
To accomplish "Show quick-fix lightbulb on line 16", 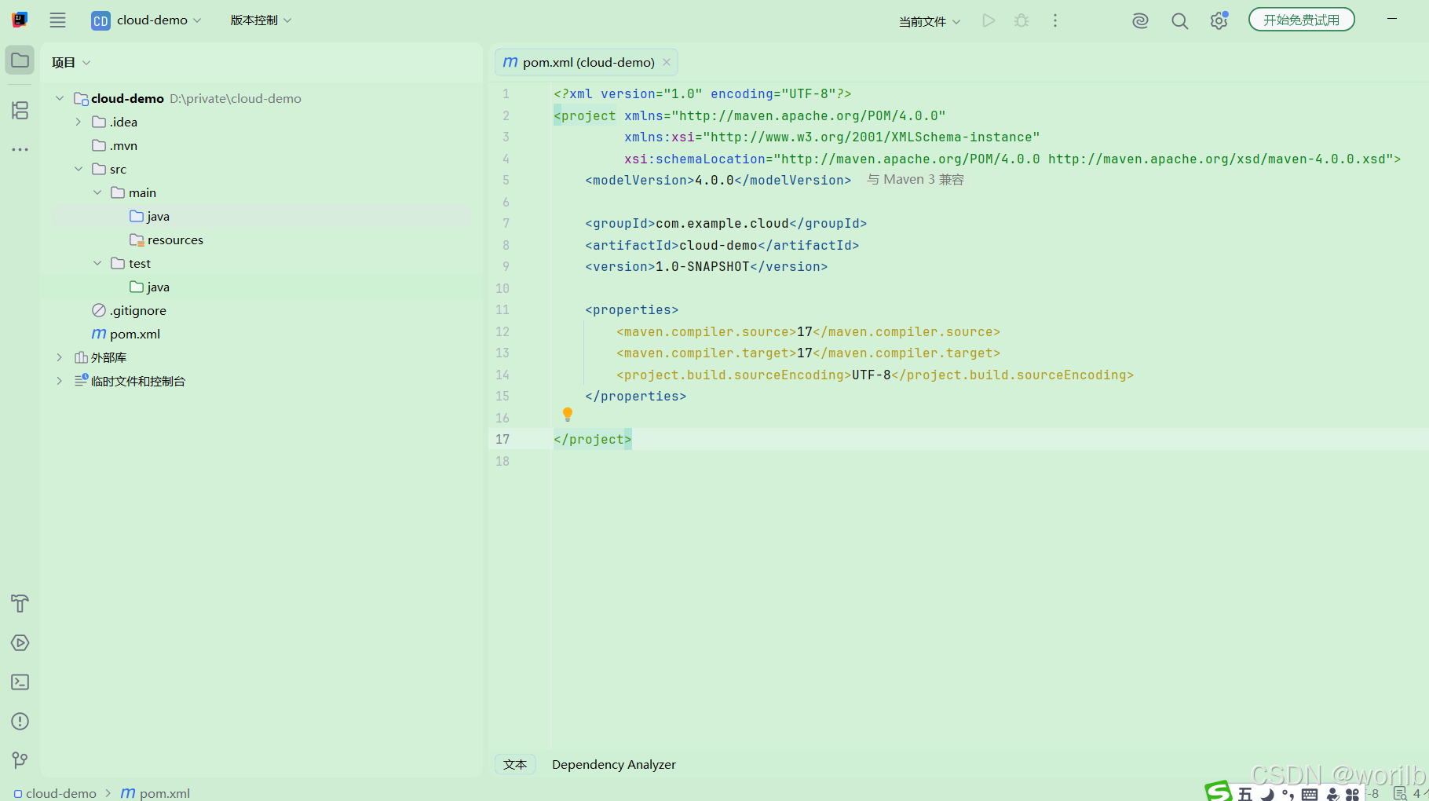I will tap(568, 415).
